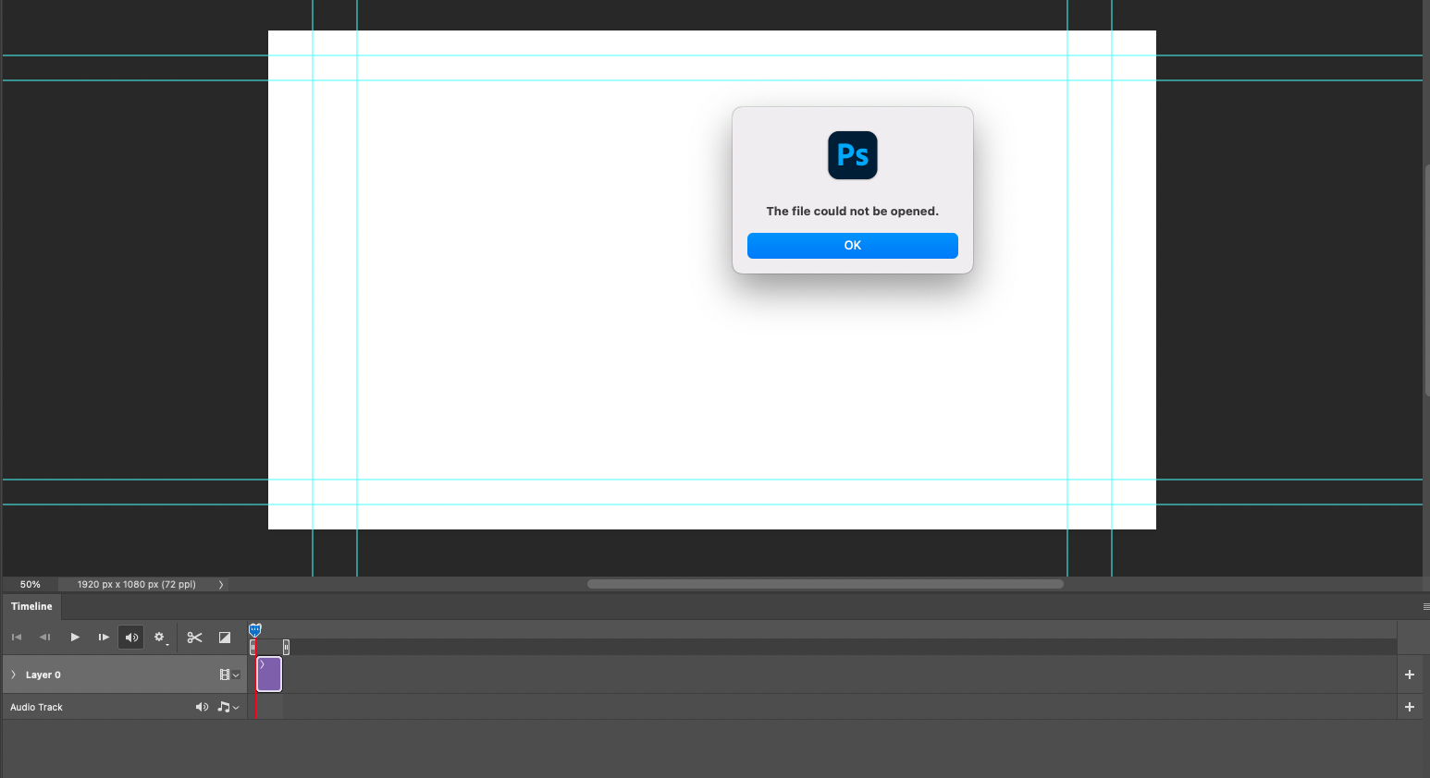Viewport: 1430px width, 778px height.
Task: Split at playhead with scissors icon
Action: pos(194,638)
